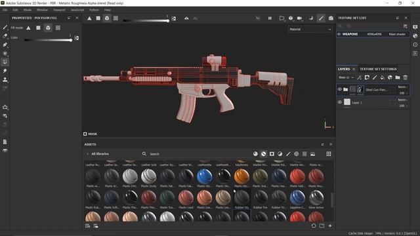Open the Viewport menu
Image resolution: width=420 pixels, height=236 pixels.
click(x=59, y=10)
